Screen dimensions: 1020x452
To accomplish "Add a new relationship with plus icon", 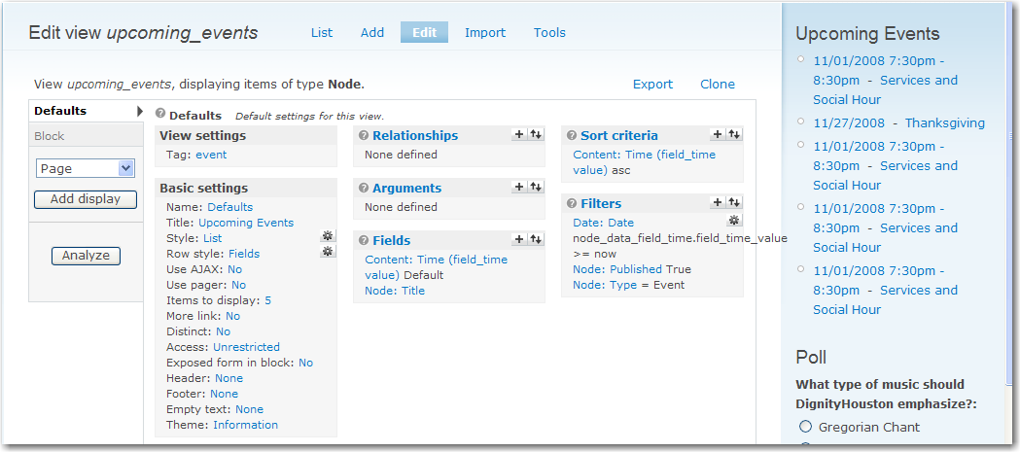I will tap(519, 135).
